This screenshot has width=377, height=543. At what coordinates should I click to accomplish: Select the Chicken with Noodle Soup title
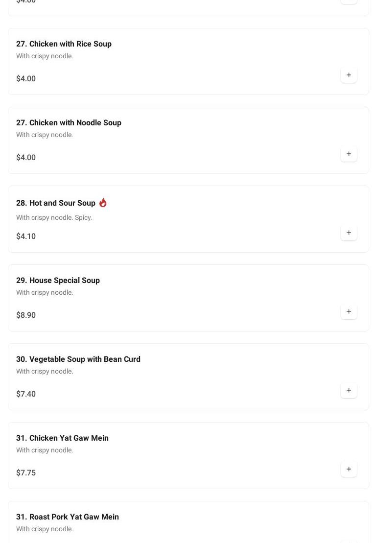(x=69, y=123)
